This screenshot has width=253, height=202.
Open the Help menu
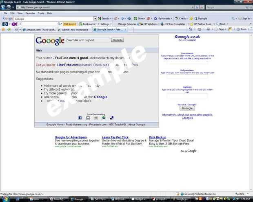pos(49,13)
